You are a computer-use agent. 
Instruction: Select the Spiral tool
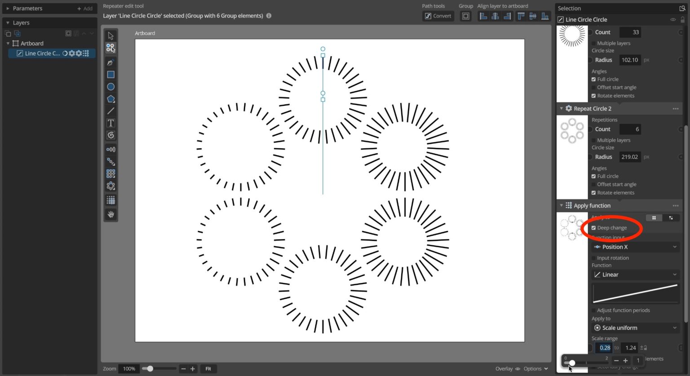pos(111,135)
